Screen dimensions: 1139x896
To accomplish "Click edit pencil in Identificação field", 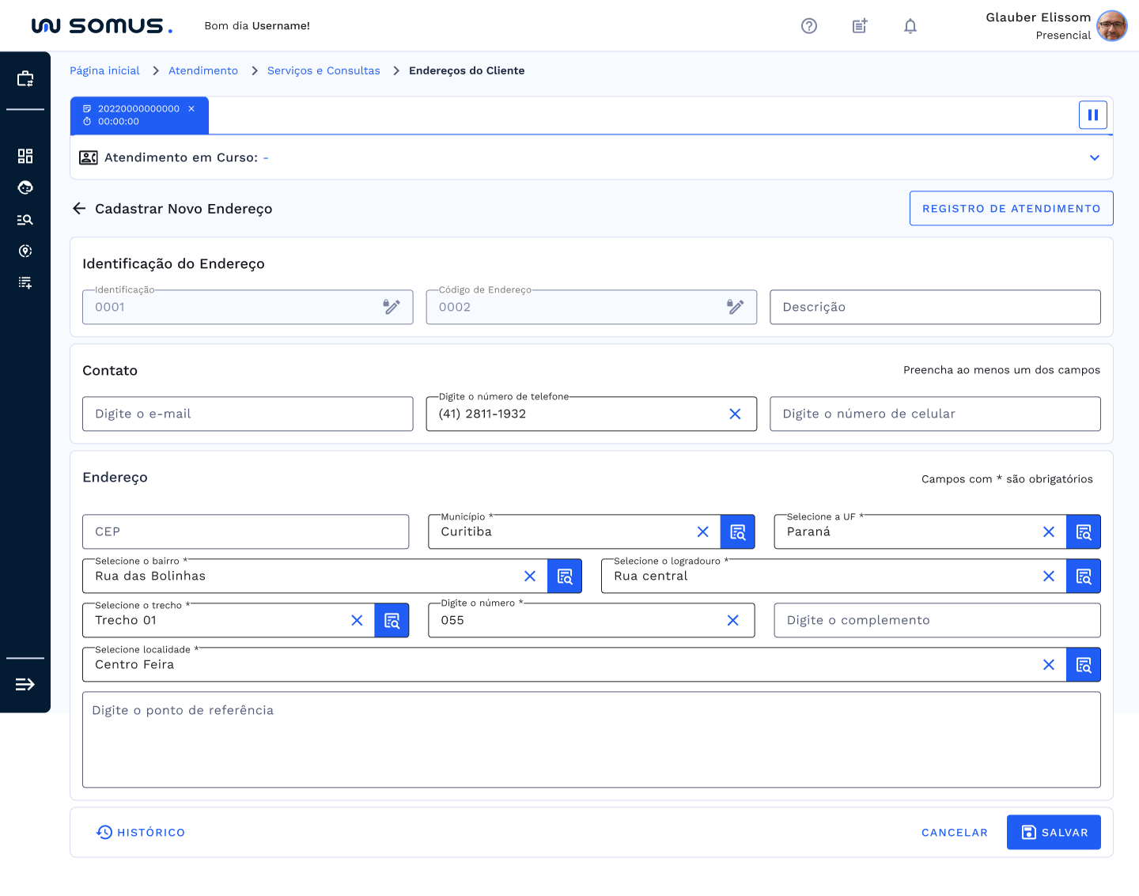I will (392, 307).
